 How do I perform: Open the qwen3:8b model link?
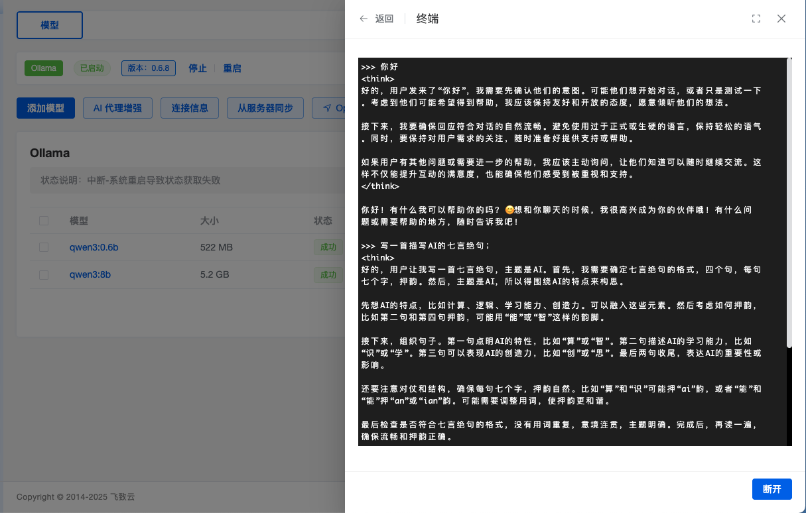pos(89,274)
